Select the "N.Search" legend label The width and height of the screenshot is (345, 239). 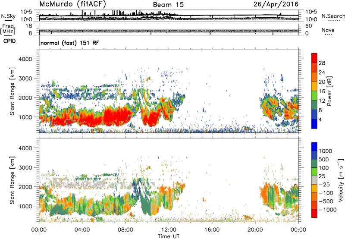click(333, 16)
